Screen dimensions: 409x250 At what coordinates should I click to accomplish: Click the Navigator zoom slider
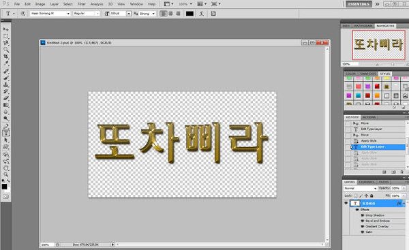(x=393, y=64)
